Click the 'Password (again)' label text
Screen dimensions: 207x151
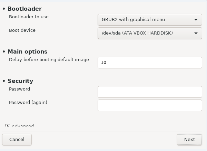pyautogui.click(x=28, y=103)
